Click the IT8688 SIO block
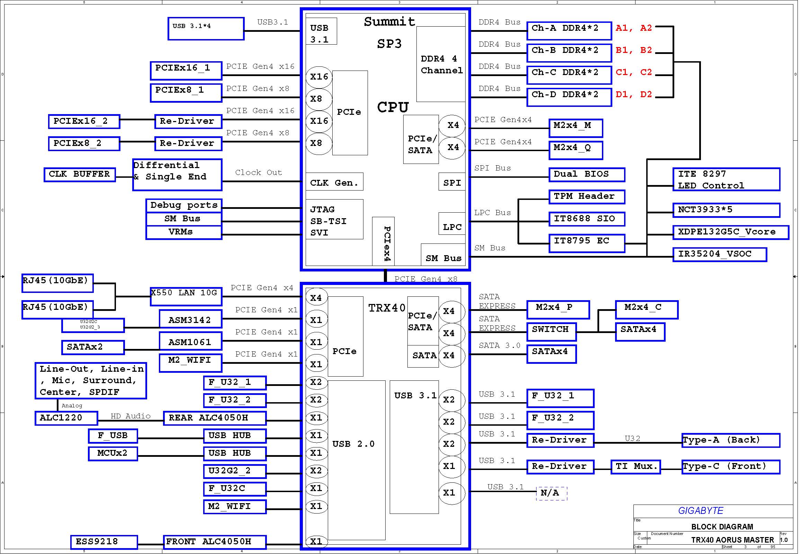Viewport: 802px width, 554px height. [587, 219]
